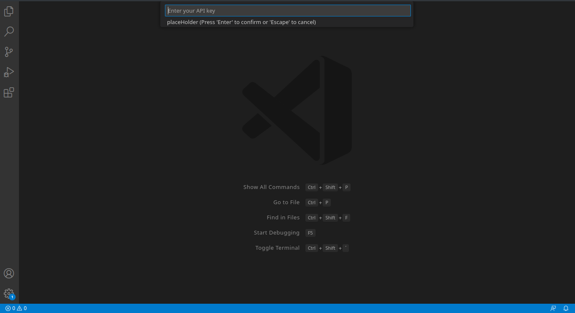
Task: Open the Manage gear icon
Action: click(9, 294)
